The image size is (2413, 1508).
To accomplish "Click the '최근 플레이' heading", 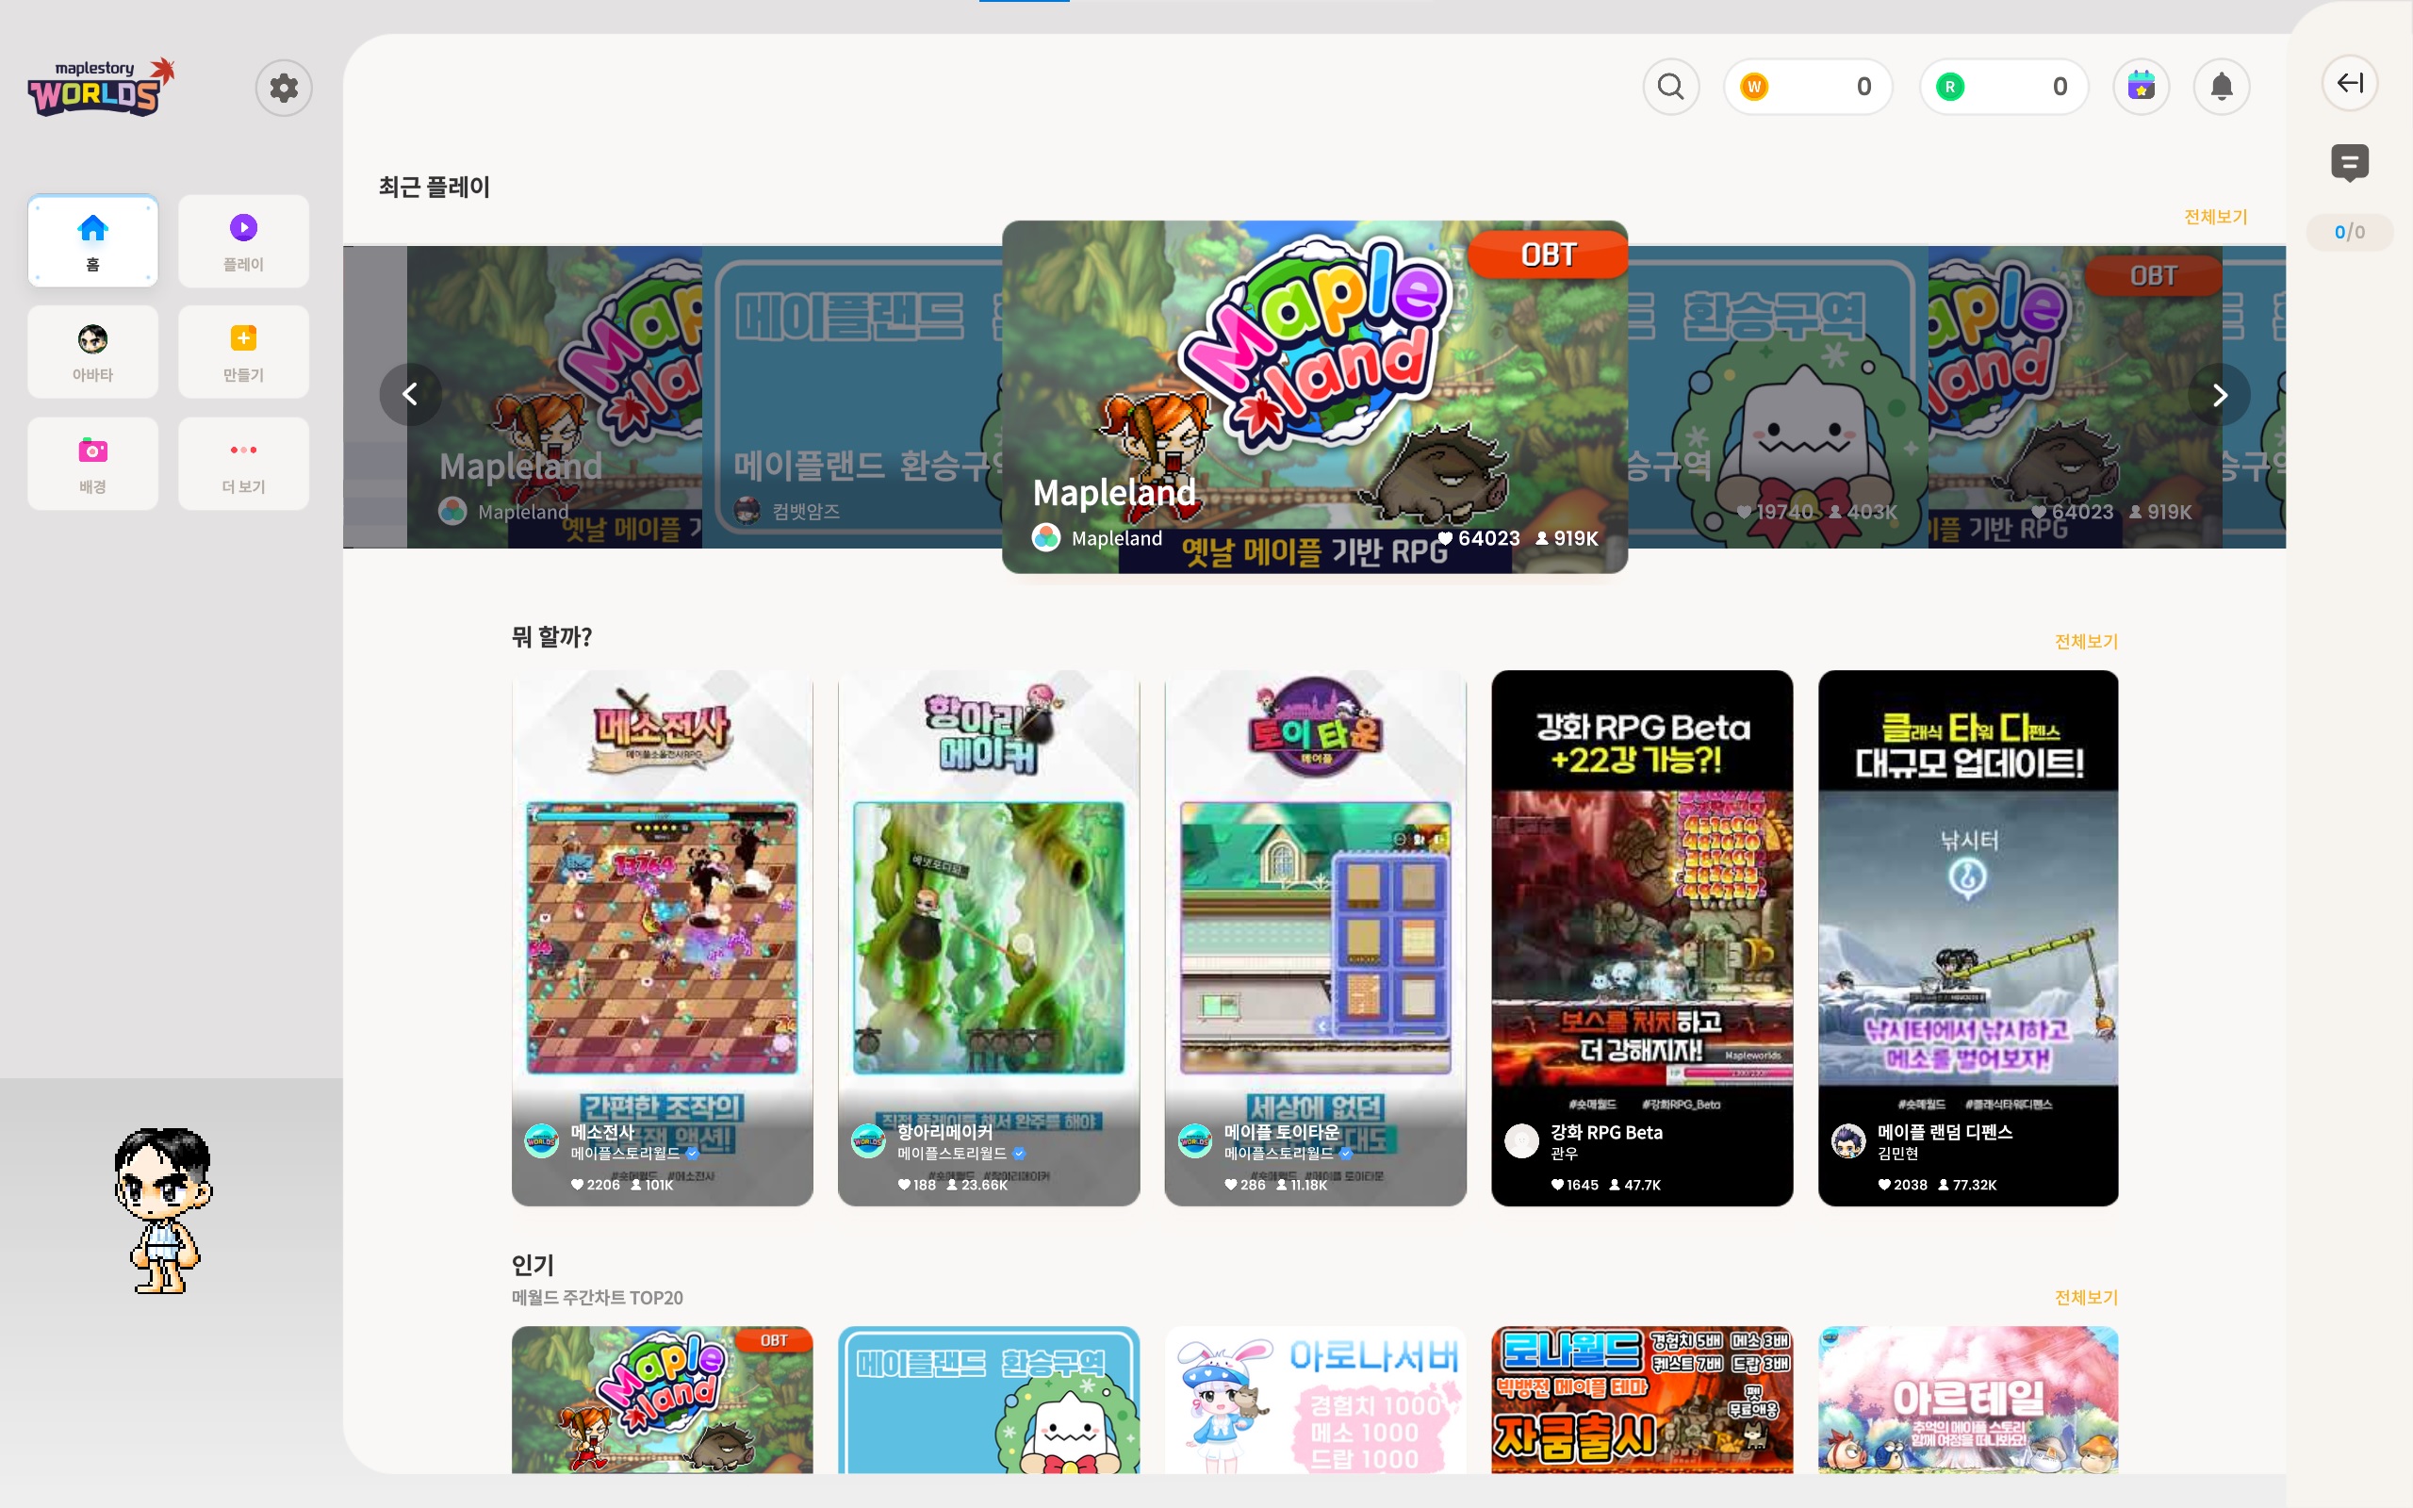I will click(435, 188).
